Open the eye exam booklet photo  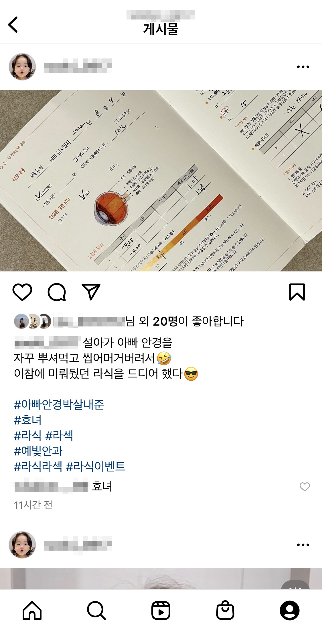tap(161, 181)
